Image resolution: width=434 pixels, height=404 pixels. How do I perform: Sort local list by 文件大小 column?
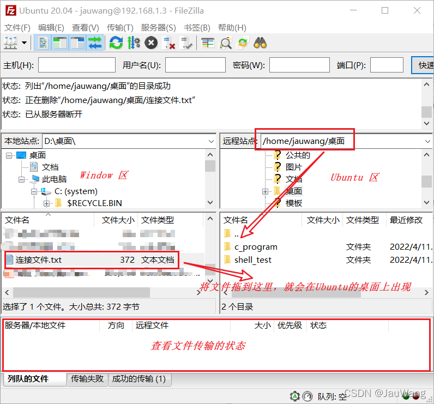(118, 220)
